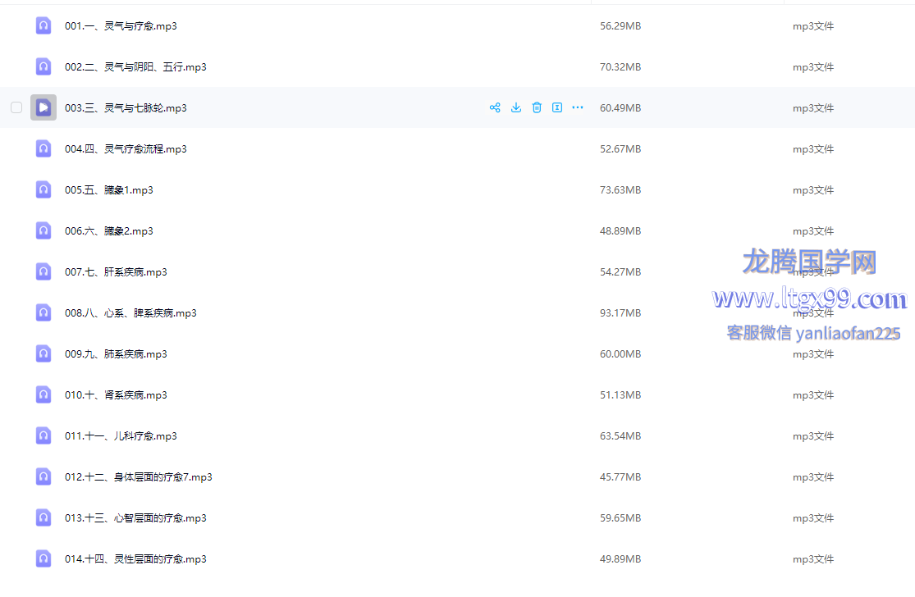Click headphone icon of file 001

(x=43, y=25)
